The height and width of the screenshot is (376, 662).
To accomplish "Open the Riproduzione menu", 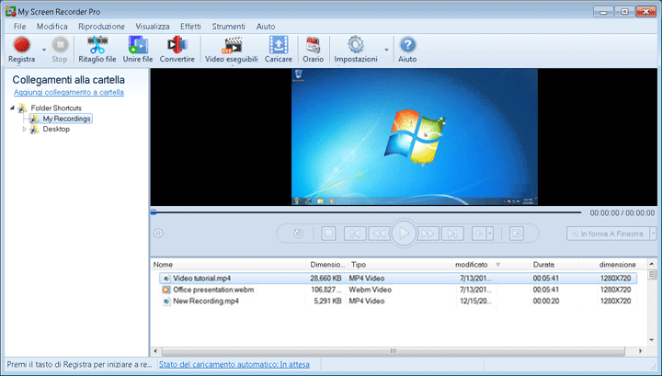I will click(x=101, y=27).
